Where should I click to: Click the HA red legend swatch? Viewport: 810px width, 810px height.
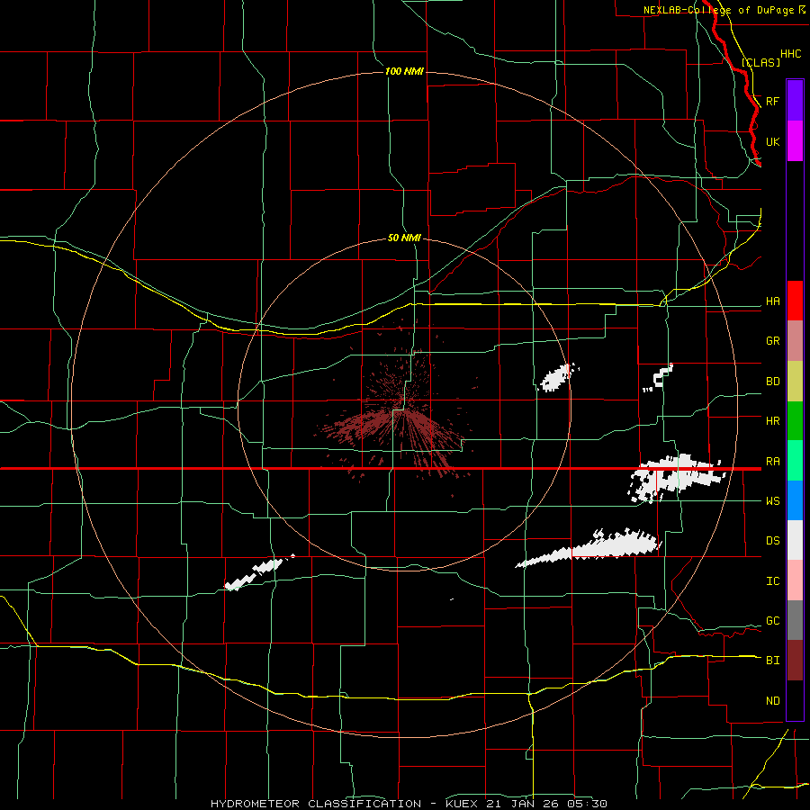795,301
